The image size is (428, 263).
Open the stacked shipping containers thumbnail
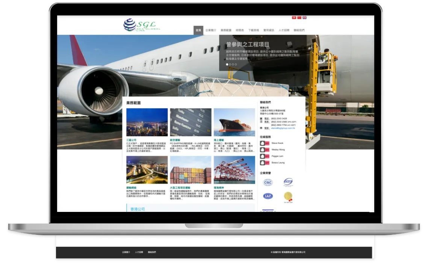pyautogui.click(x=191, y=170)
